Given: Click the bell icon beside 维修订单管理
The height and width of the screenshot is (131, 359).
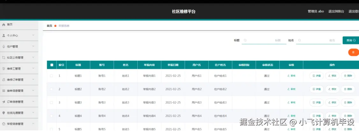Looking at the screenshot, I should coord(4,80).
